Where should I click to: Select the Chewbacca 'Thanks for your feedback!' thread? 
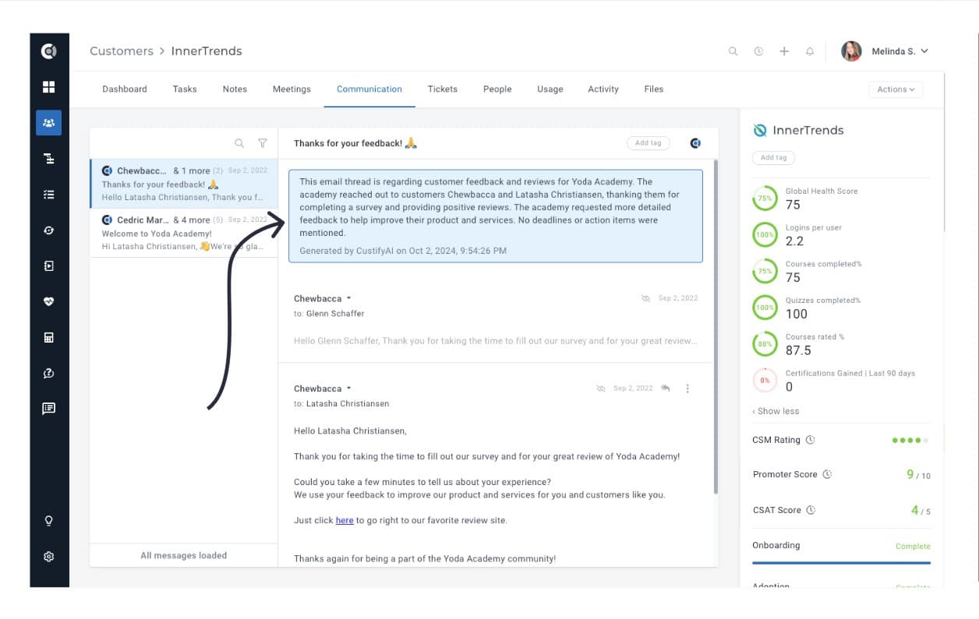pyautogui.click(x=184, y=184)
